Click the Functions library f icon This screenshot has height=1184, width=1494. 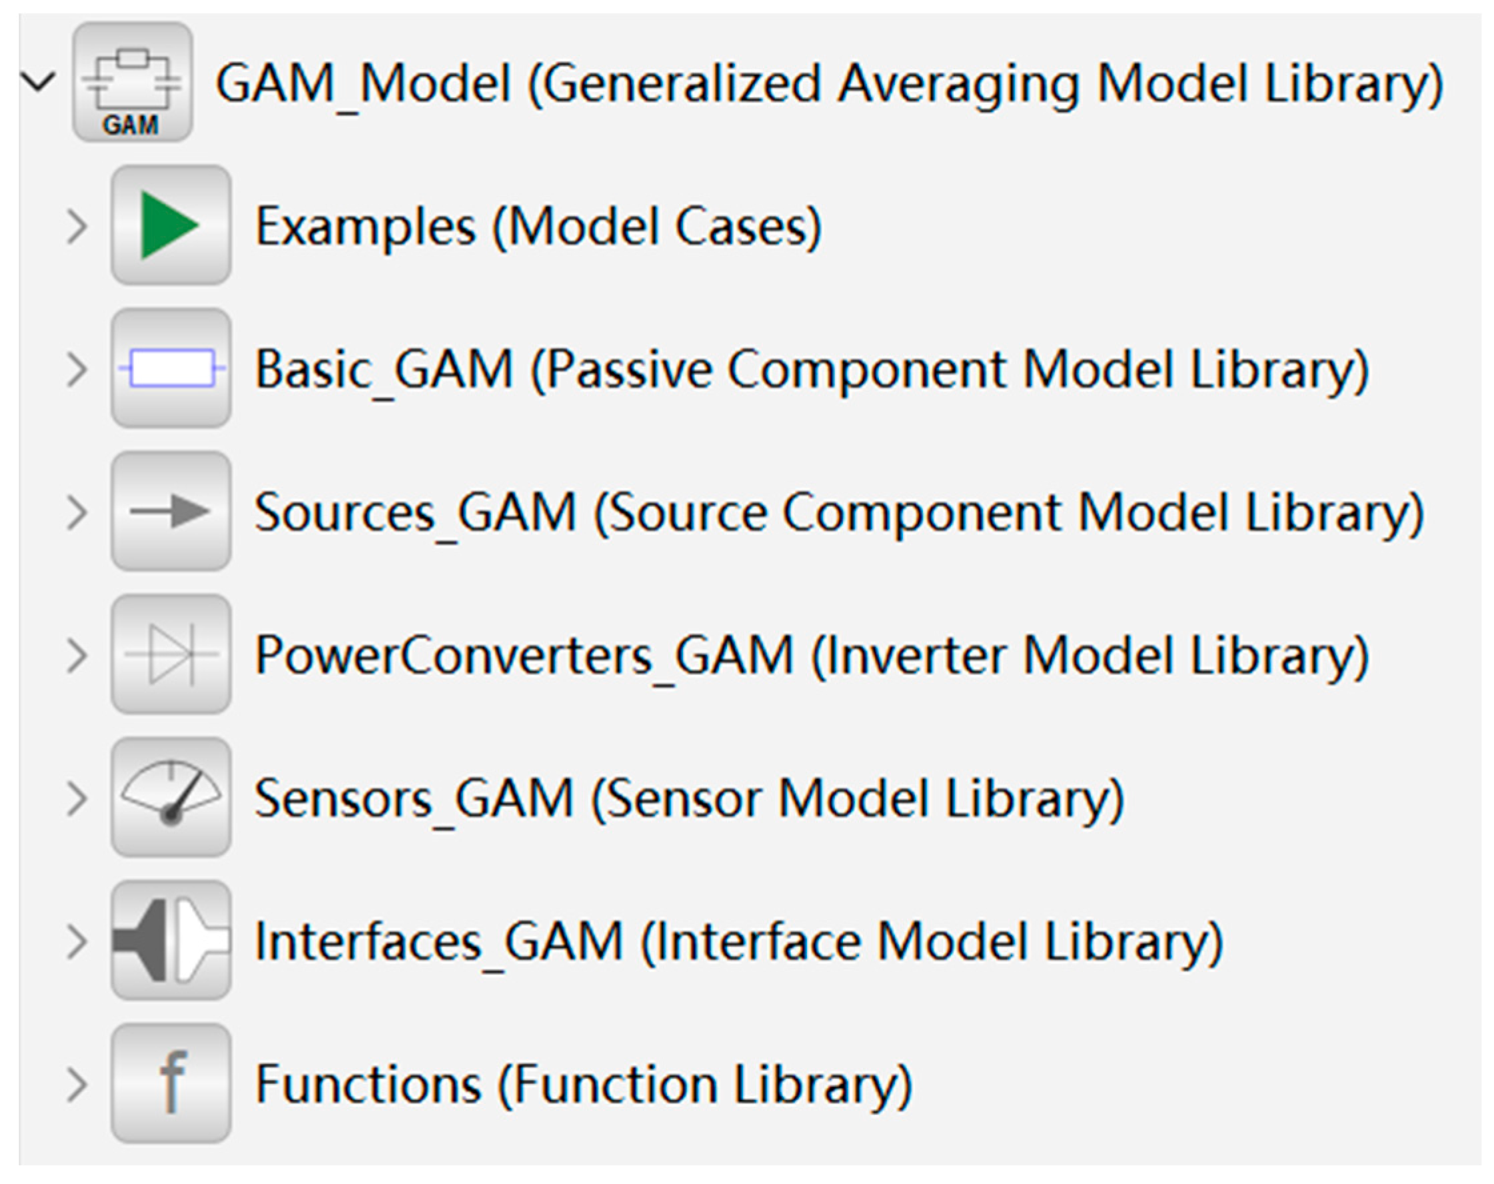(171, 1084)
